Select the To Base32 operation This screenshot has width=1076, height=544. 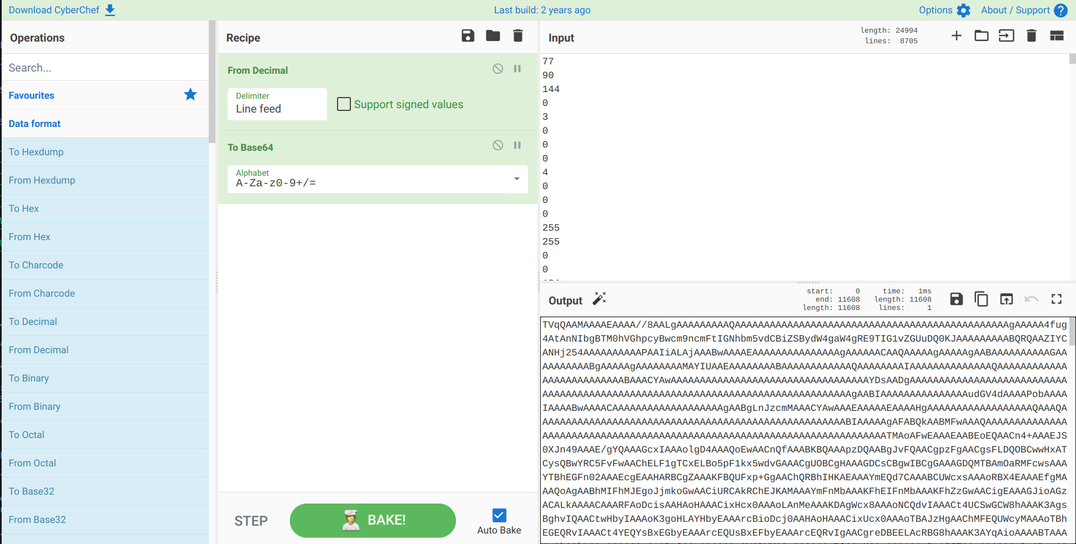pos(105,491)
